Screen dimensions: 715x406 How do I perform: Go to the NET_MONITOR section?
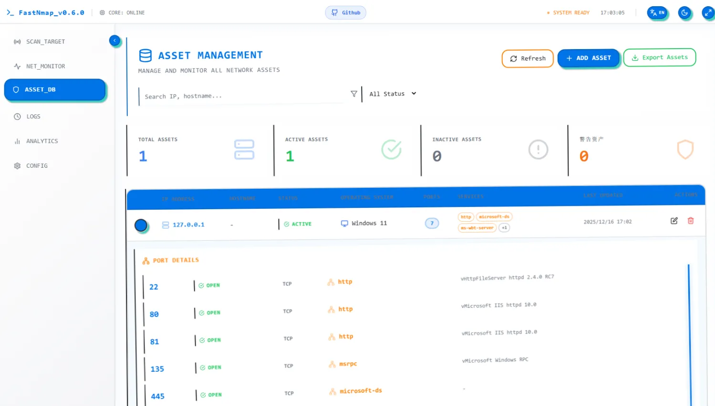[x=45, y=66]
